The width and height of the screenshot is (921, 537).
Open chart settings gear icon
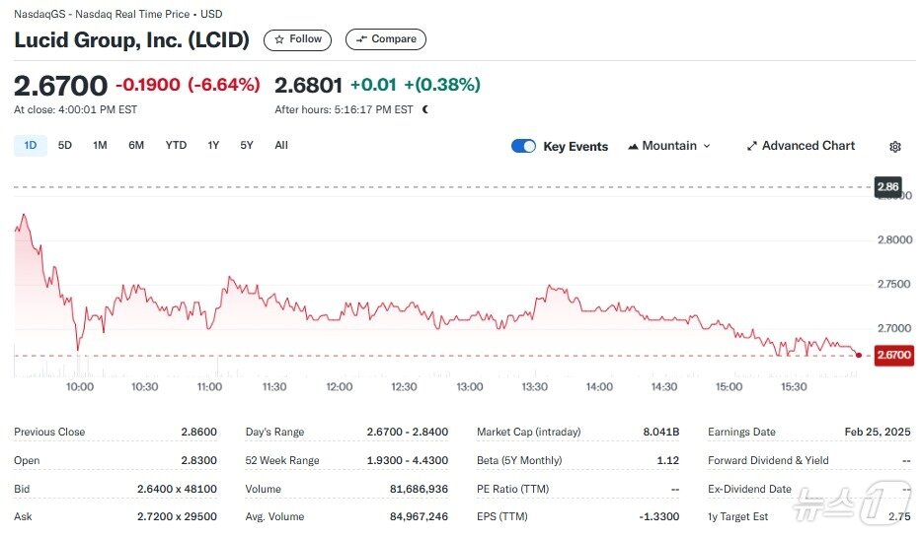(x=894, y=147)
